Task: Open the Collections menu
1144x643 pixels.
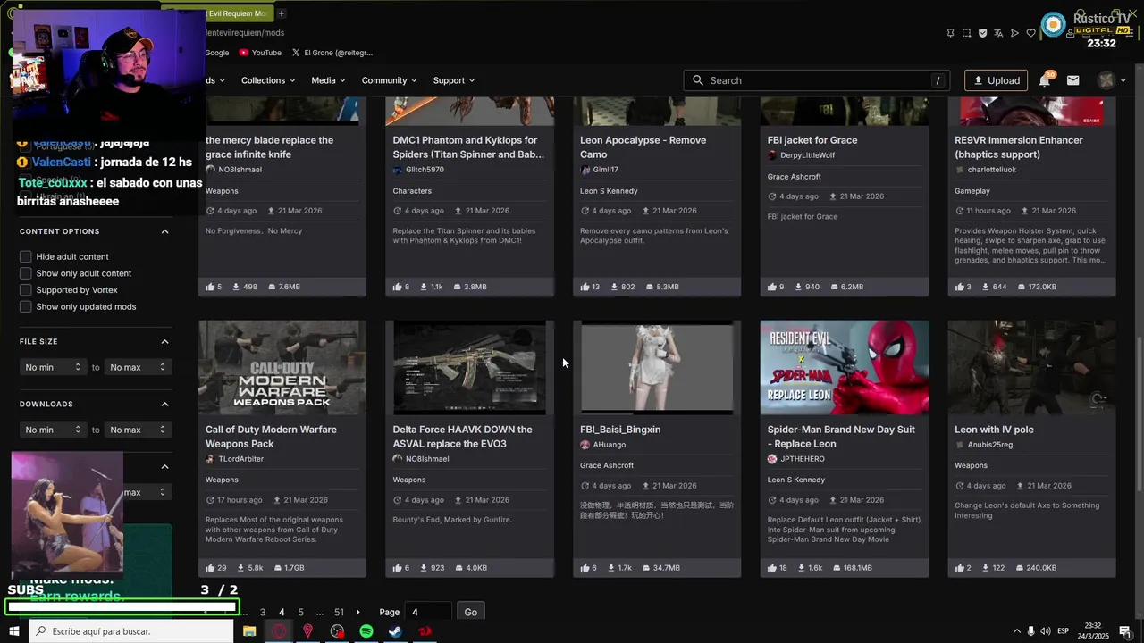Action: pyautogui.click(x=268, y=80)
